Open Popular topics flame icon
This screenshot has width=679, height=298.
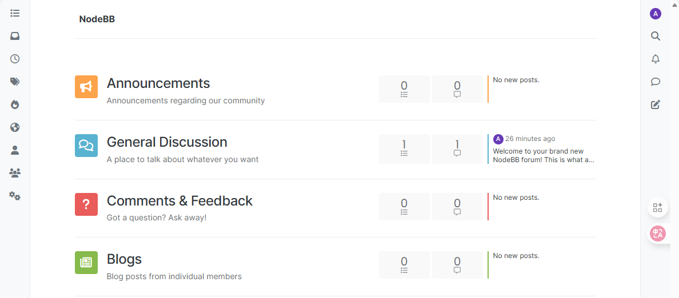coord(15,104)
